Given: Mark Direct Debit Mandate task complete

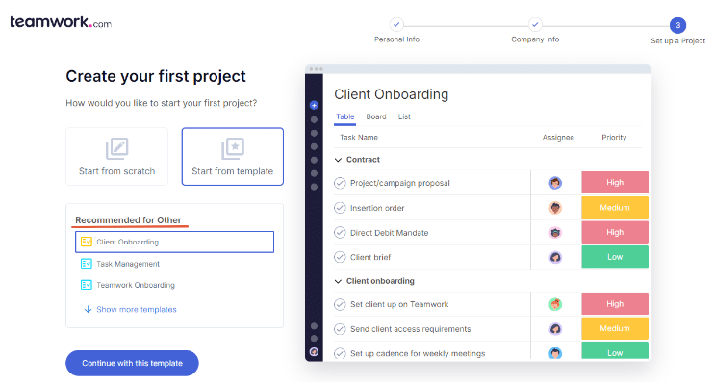Looking at the screenshot, I should (x=340, y=232).
